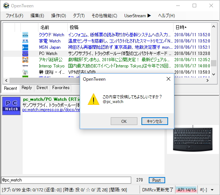
Task: Click the remaining characters count 270
Action: [140, 180]
